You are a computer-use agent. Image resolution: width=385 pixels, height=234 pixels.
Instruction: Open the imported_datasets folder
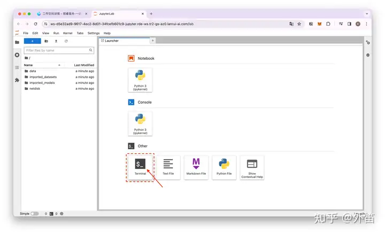click(x=59, y=77)
